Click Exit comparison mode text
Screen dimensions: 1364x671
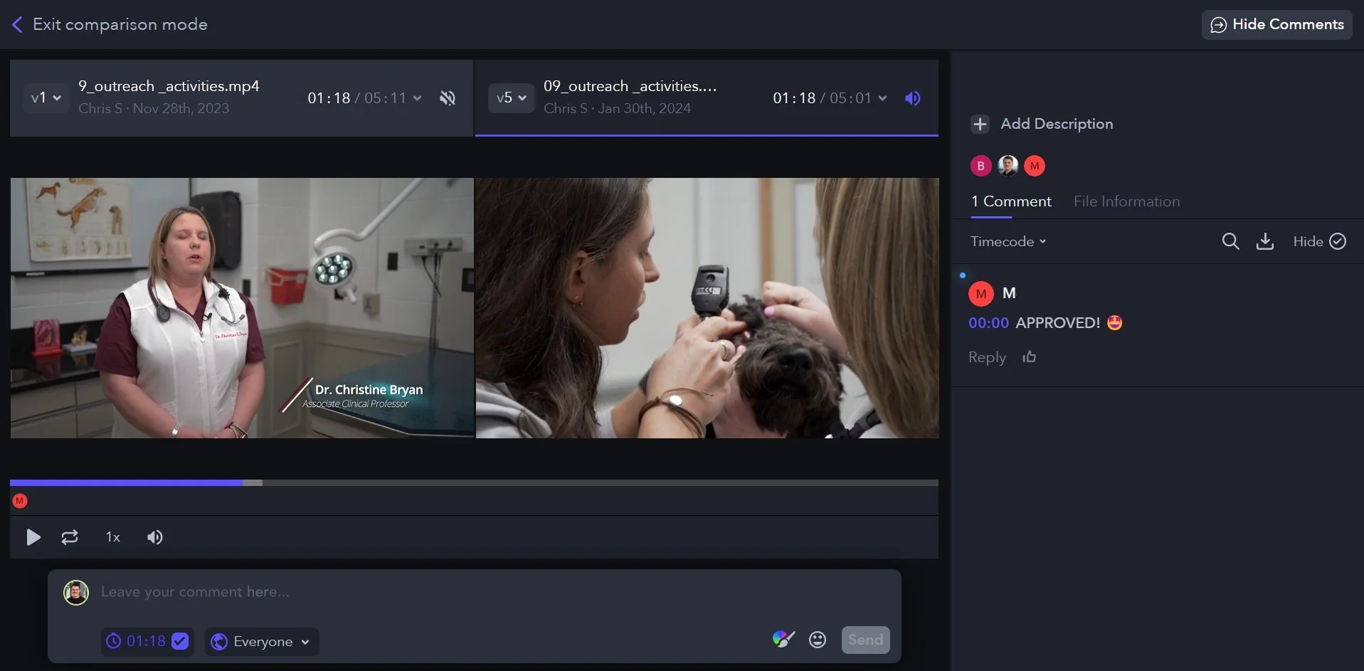tap(120, 25)
